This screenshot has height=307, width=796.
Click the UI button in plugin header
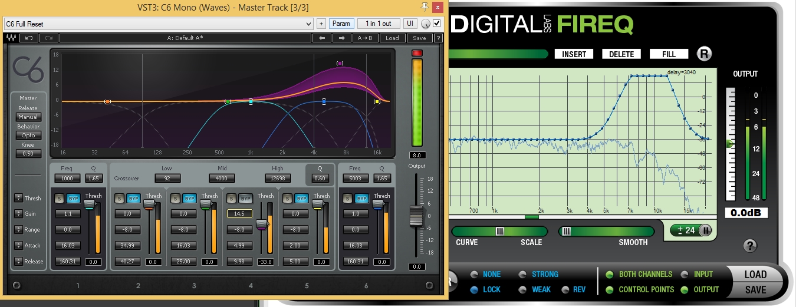click(x=410, y=24)
